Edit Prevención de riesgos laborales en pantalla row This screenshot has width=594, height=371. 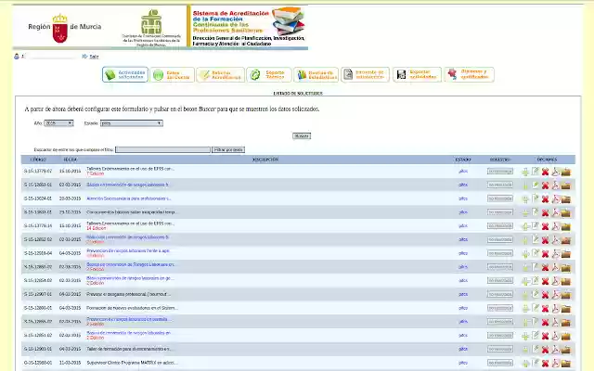point(535,322)
